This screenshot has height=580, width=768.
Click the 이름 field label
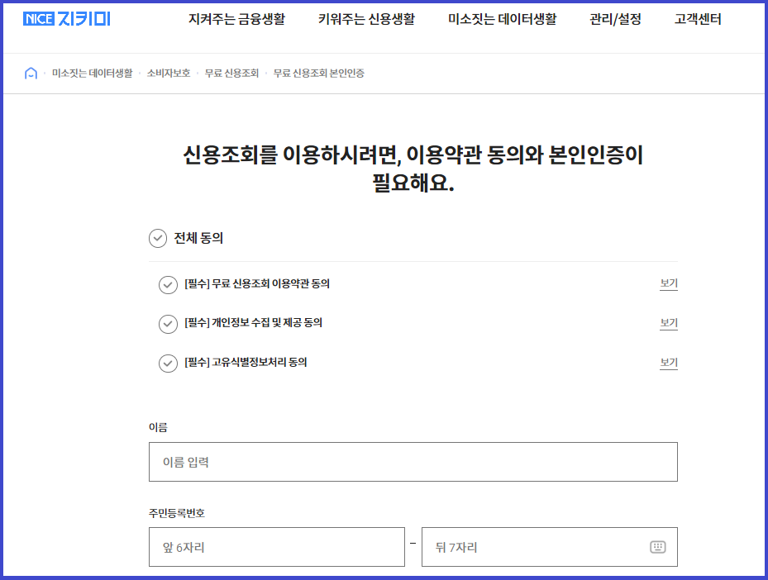[x=158, y=427]
